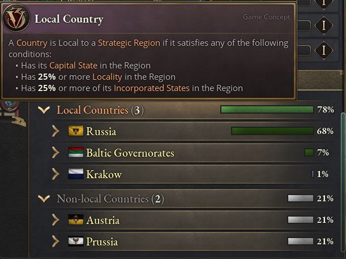Click the middle diamond 'I' icon
This screenshot has width=346, height=259.
(x=324, y=26)
